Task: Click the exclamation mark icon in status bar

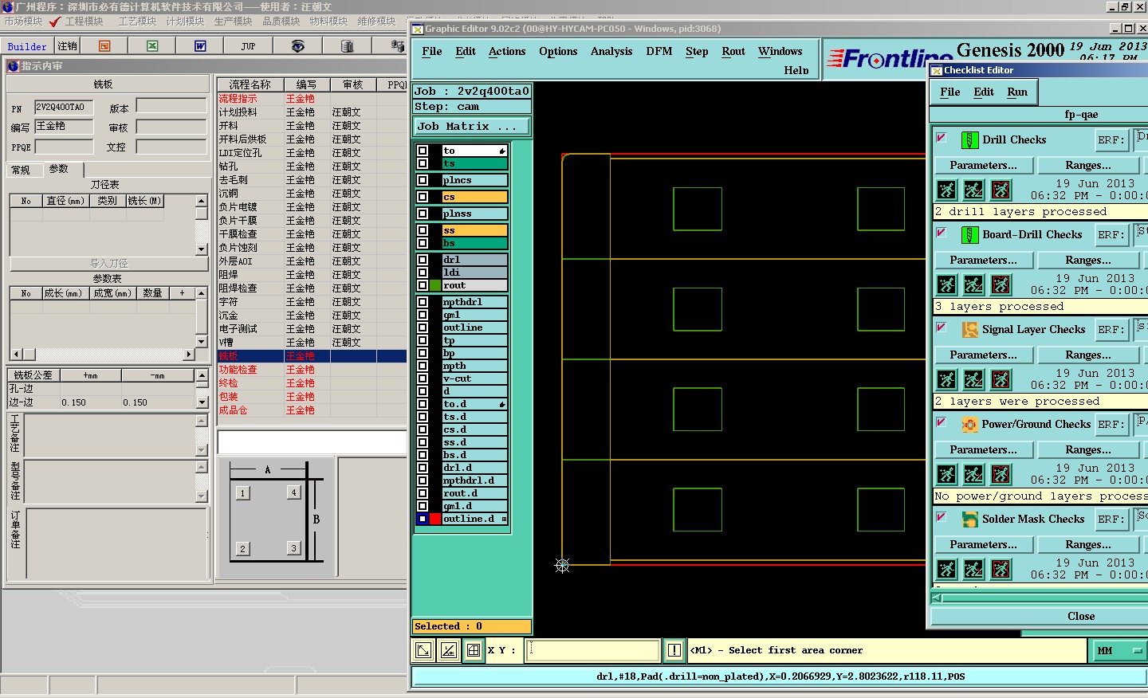Action: 674,650
